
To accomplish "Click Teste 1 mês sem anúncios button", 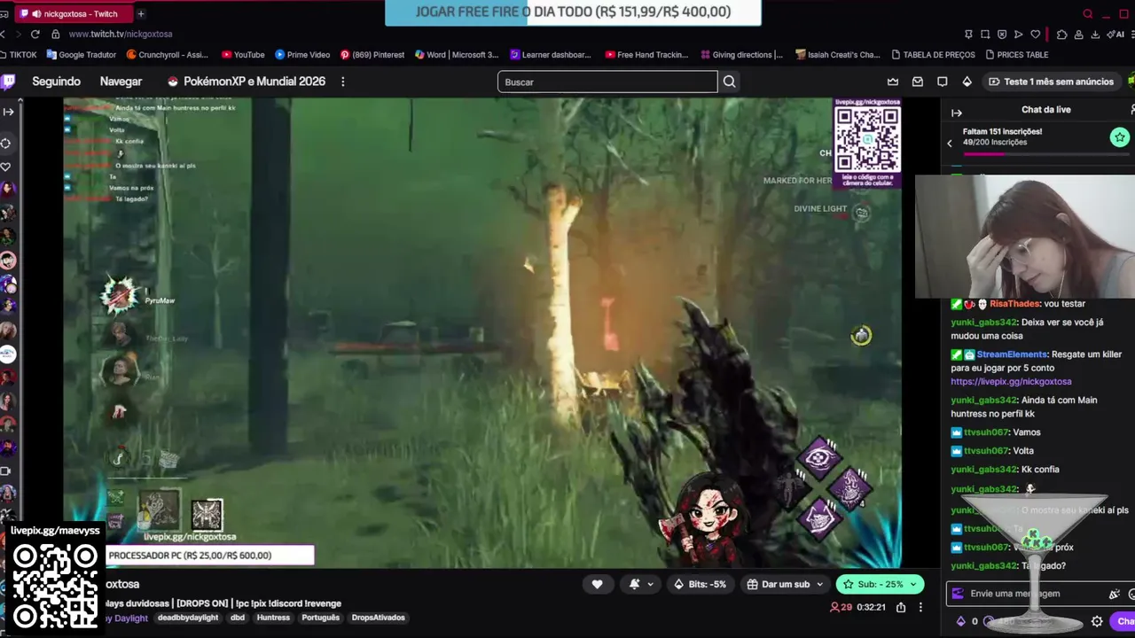I will tap(1051, 82).
